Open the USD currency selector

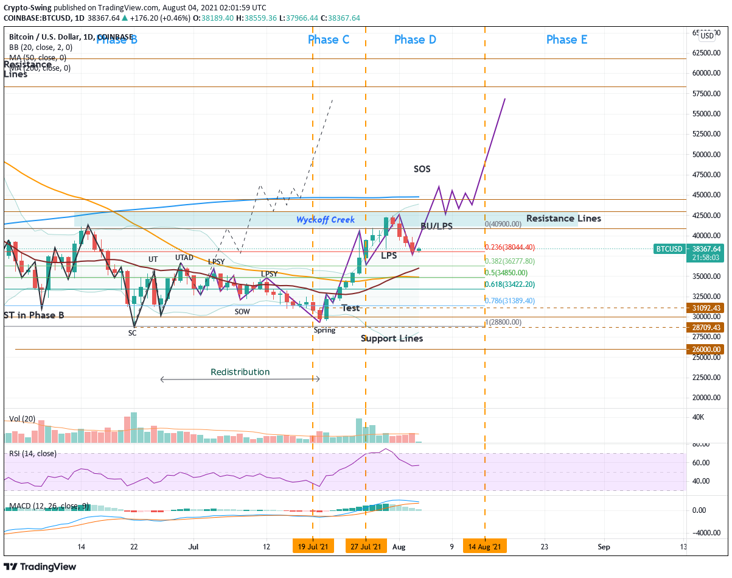pyautogui.click(x=707, y=36)
